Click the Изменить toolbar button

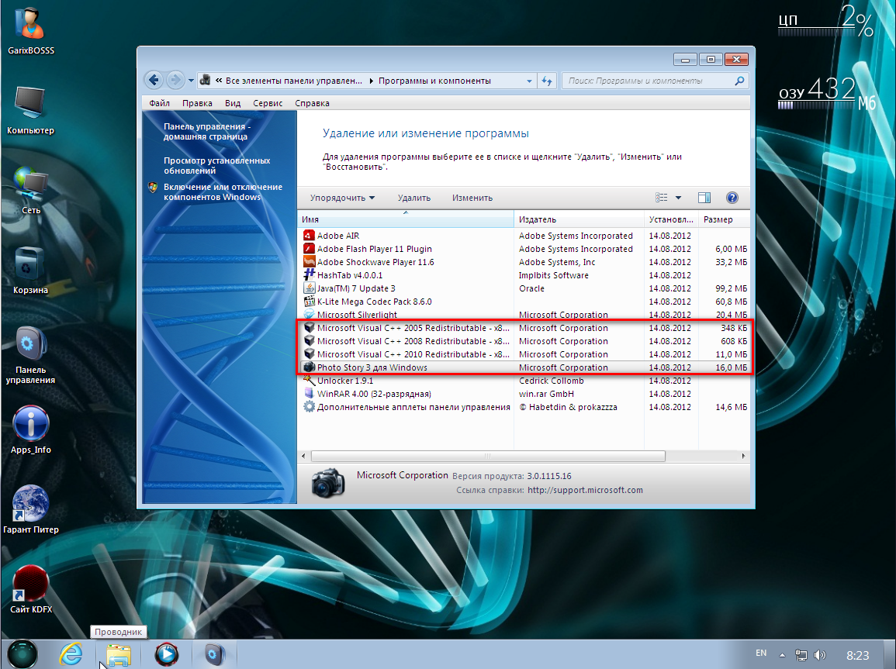(x=472, y=198)
